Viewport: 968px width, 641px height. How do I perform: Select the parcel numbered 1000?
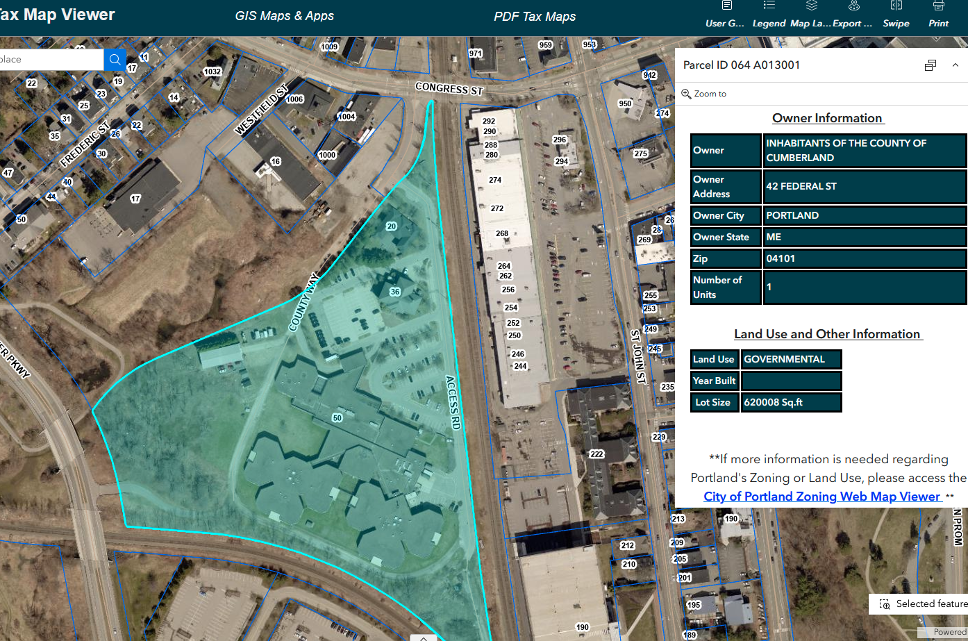tap(327, 155)
